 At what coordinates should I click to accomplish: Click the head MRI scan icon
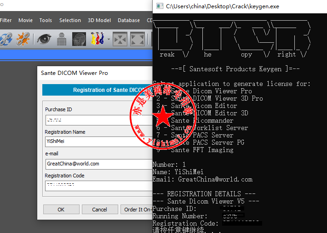click(x=79, y=39)
